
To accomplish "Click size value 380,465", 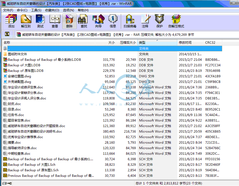I will tap(109, 132).
